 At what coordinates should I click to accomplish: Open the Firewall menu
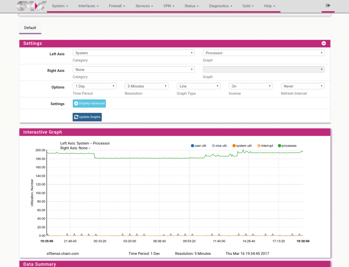coord(117,6)
